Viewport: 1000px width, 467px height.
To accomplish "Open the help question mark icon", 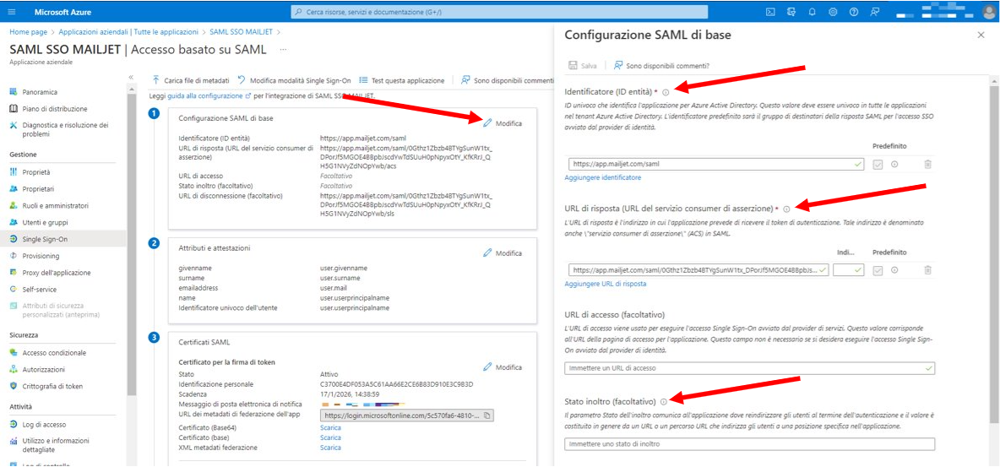I will pos(853,12).
